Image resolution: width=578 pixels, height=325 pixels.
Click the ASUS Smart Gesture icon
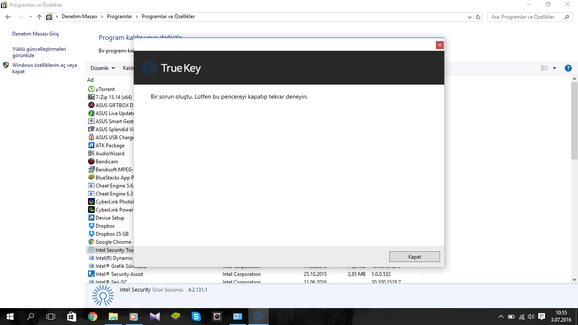[x=91, y=121]
